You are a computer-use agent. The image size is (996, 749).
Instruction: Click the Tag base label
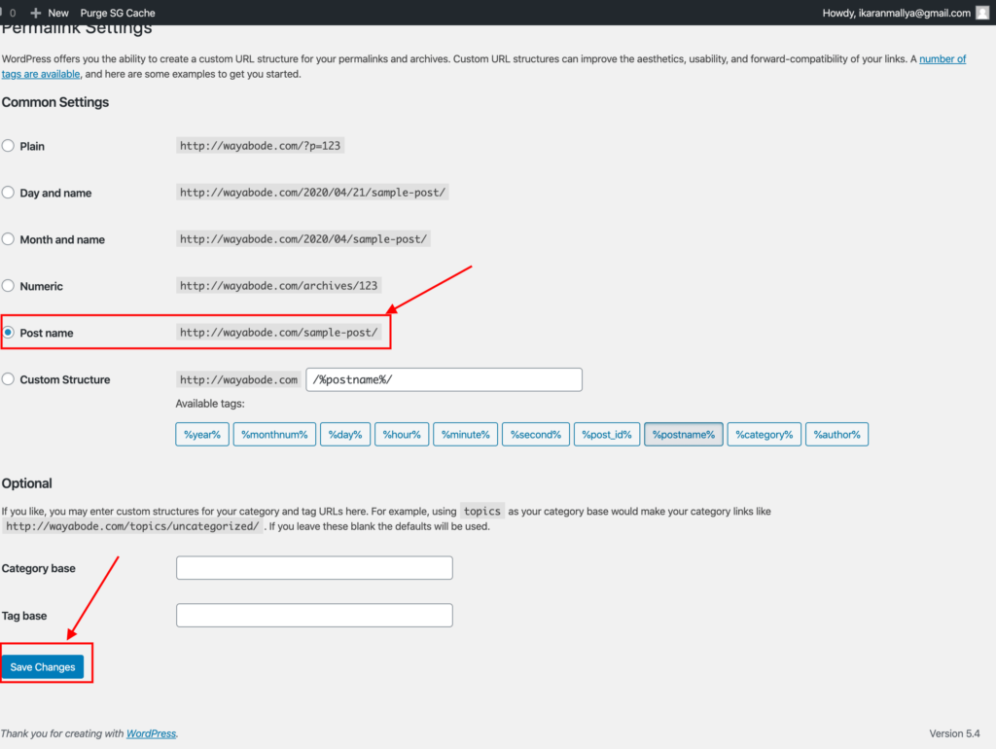[24, 616]
